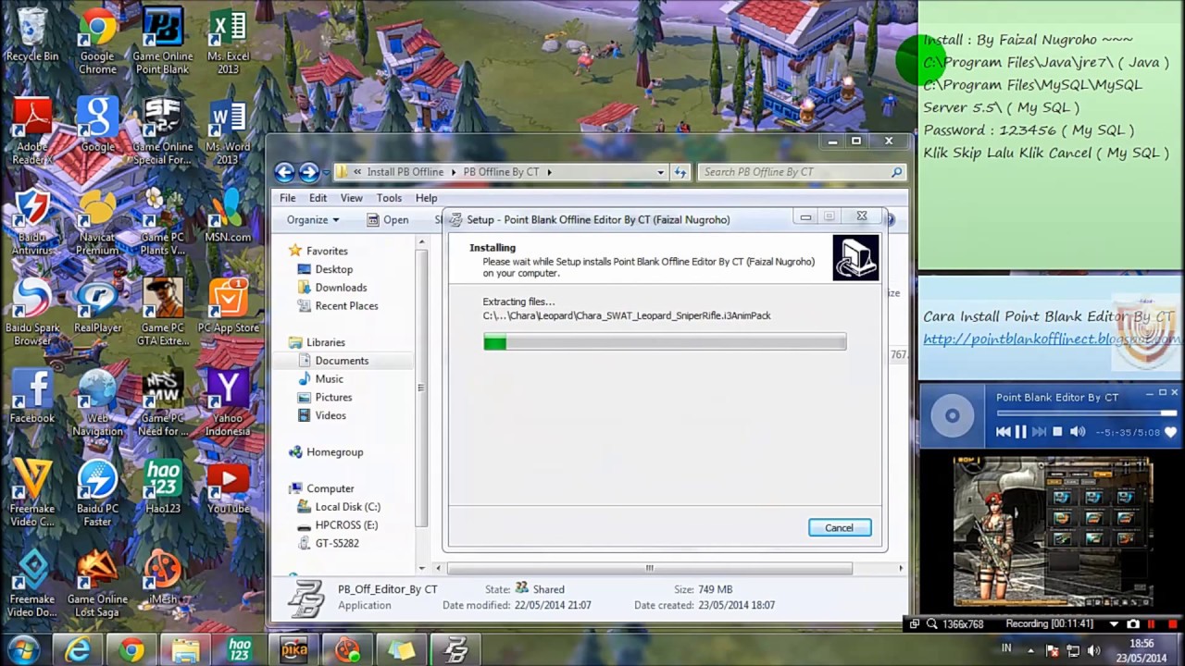Click the magnifier icon in recorder bar
Screen dimensions: 1185x666
pos(932,624)
